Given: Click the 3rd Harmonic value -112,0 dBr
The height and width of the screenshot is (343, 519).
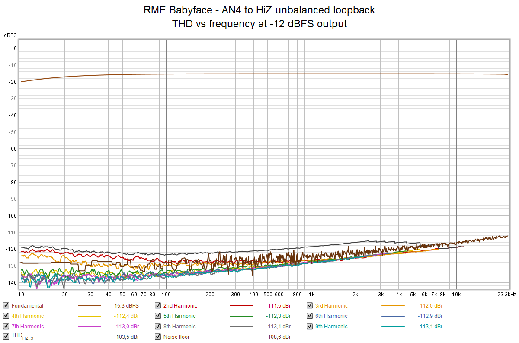Looking at the screenshot, I should click(430, 306).
